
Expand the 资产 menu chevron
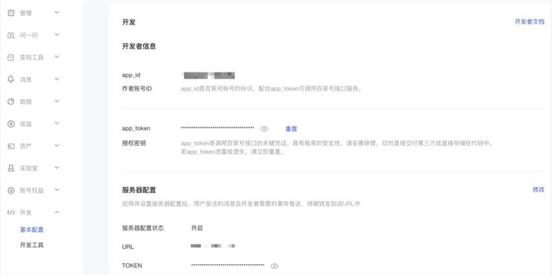click(57, 146)
